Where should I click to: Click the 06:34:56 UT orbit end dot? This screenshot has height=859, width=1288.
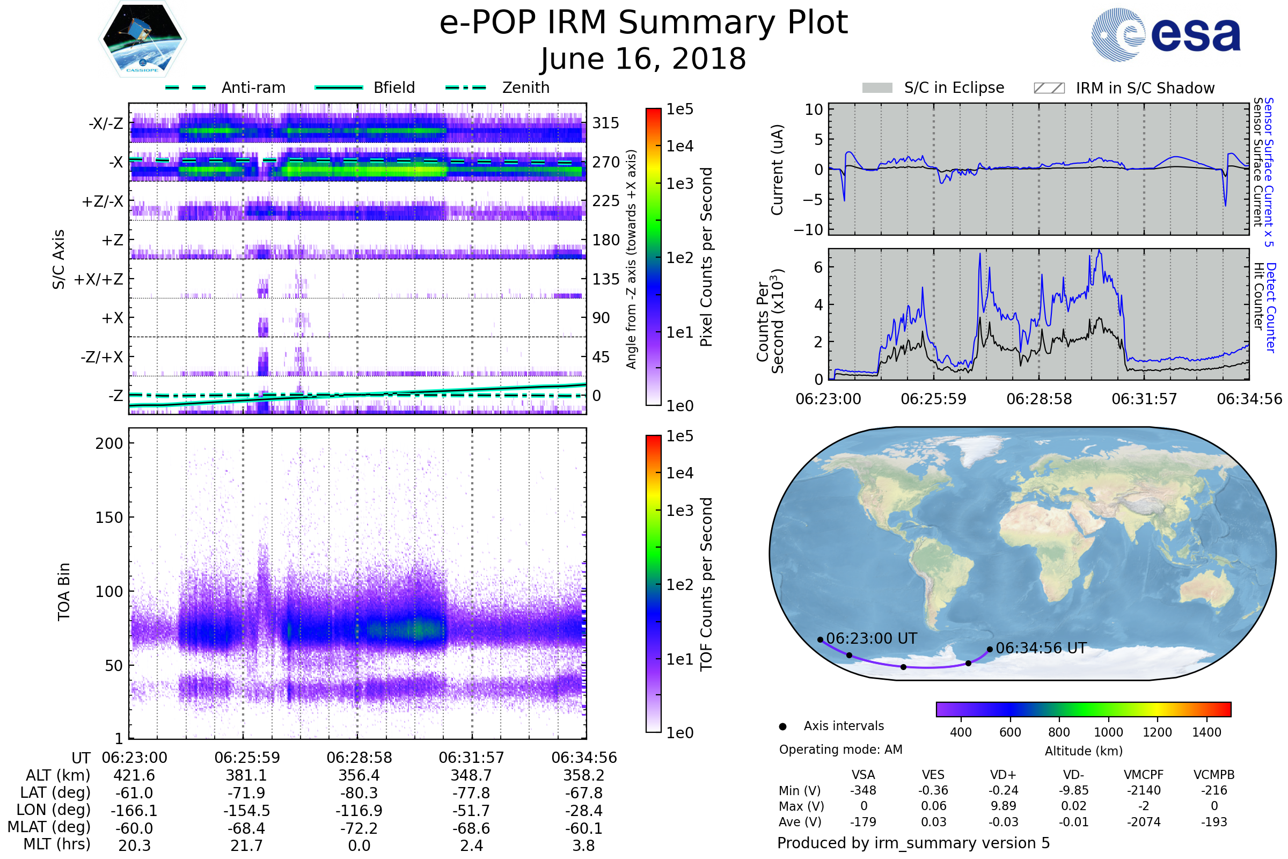point(990,649)
